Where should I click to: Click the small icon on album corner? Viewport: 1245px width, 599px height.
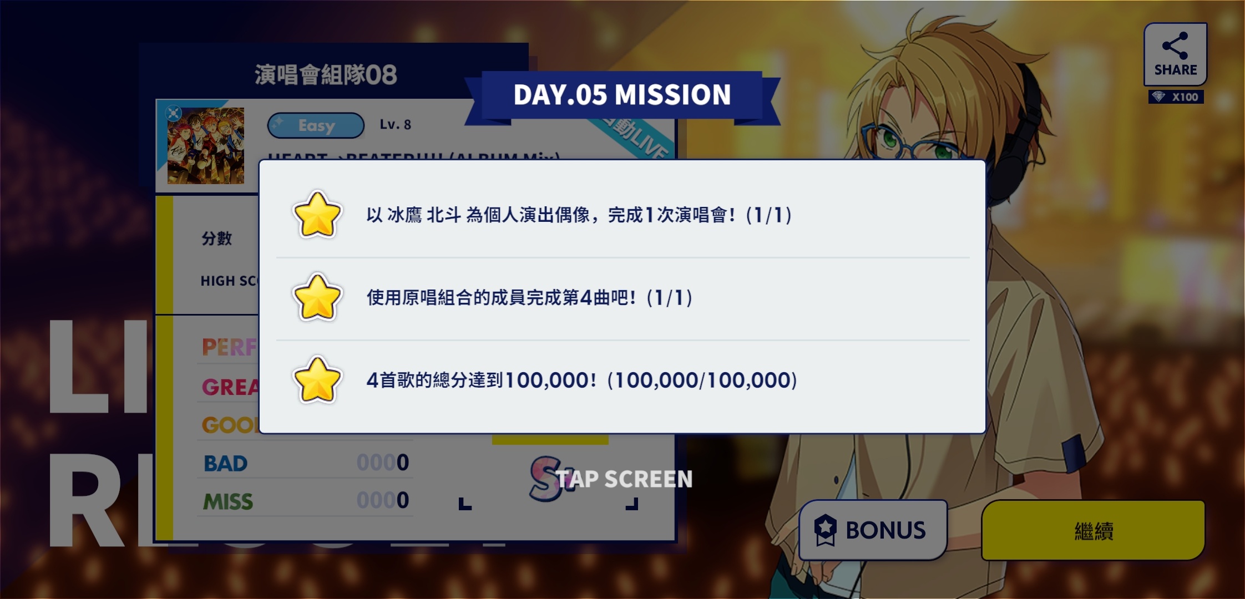click(174, 113)
